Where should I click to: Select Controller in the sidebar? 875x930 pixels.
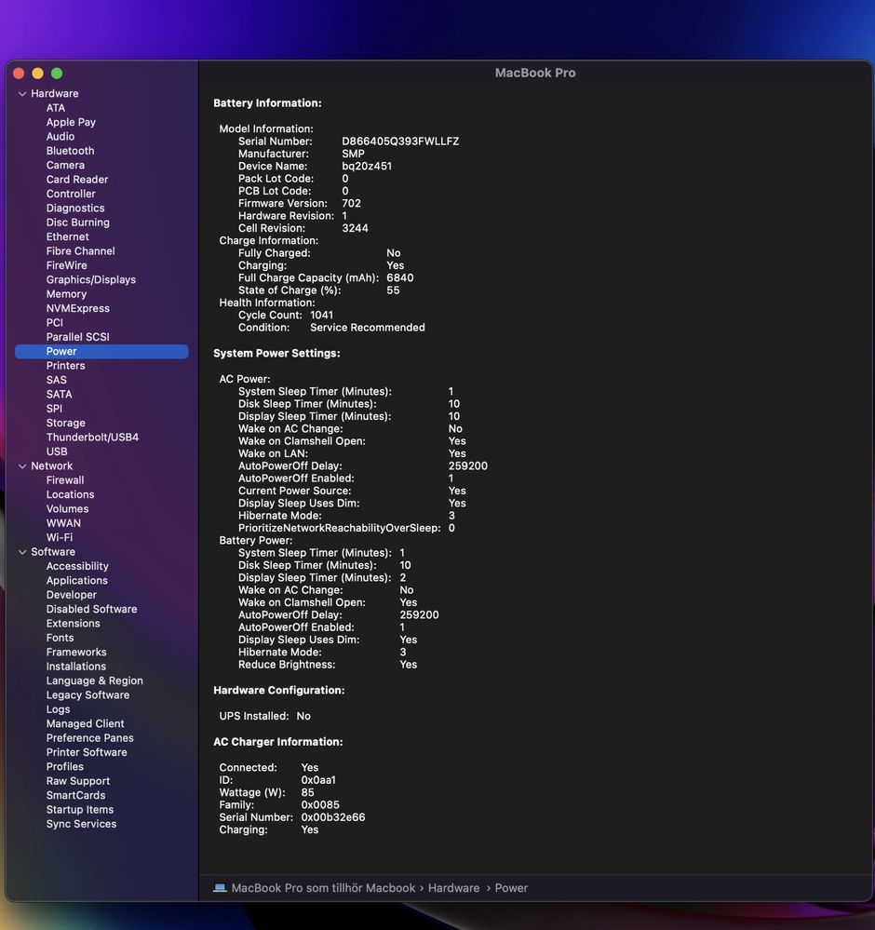point(71,194)
